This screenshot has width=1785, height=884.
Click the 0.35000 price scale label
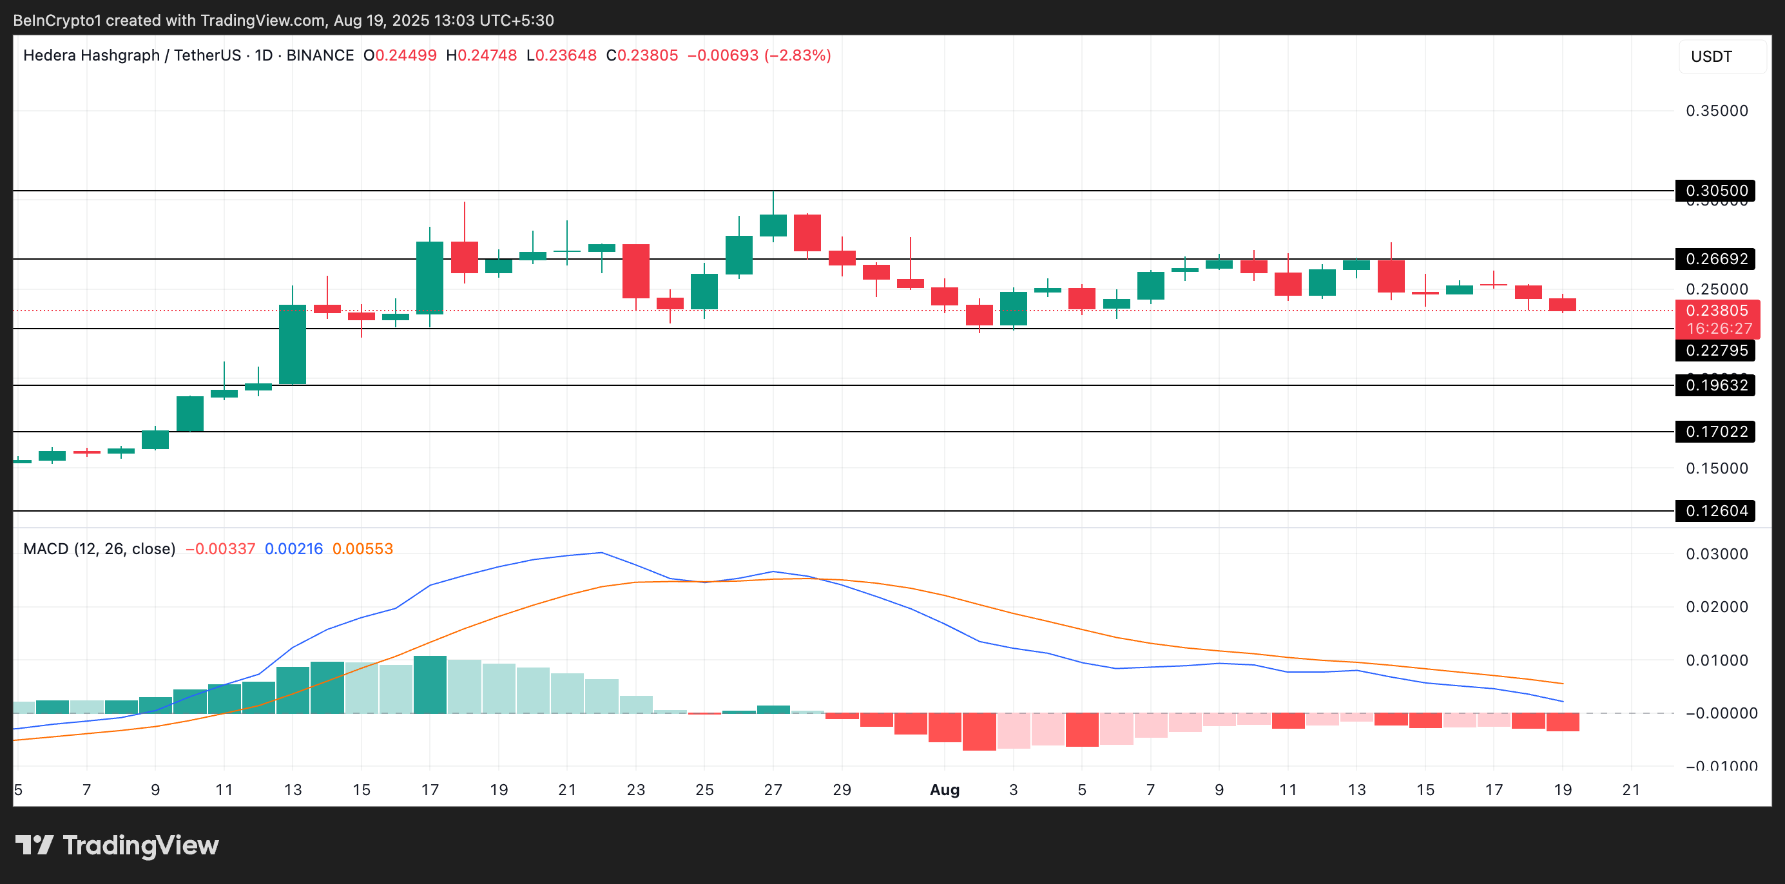tap(1715, 111)
